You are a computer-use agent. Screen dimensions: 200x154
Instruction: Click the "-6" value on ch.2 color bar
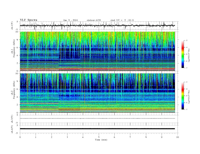click(186, 103)
